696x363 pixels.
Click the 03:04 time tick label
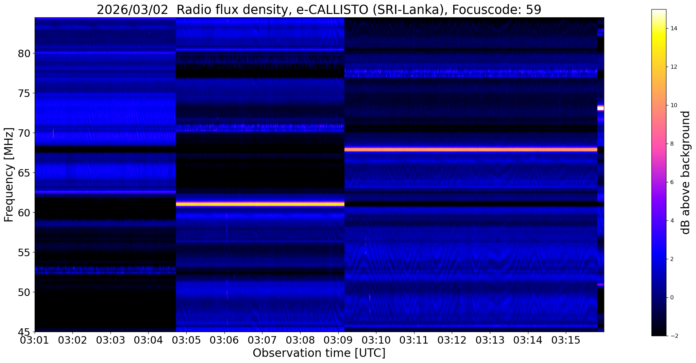pos(148,340)
